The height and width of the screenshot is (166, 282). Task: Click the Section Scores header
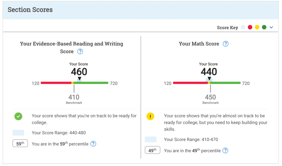tap(30, 10)
